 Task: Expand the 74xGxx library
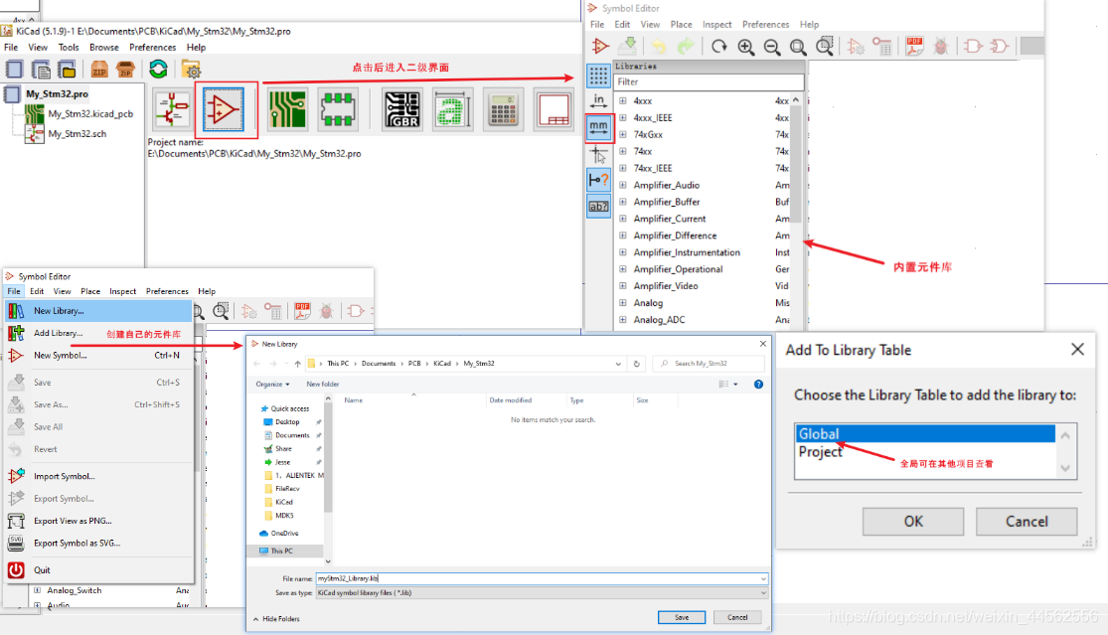tap(622, 134)
